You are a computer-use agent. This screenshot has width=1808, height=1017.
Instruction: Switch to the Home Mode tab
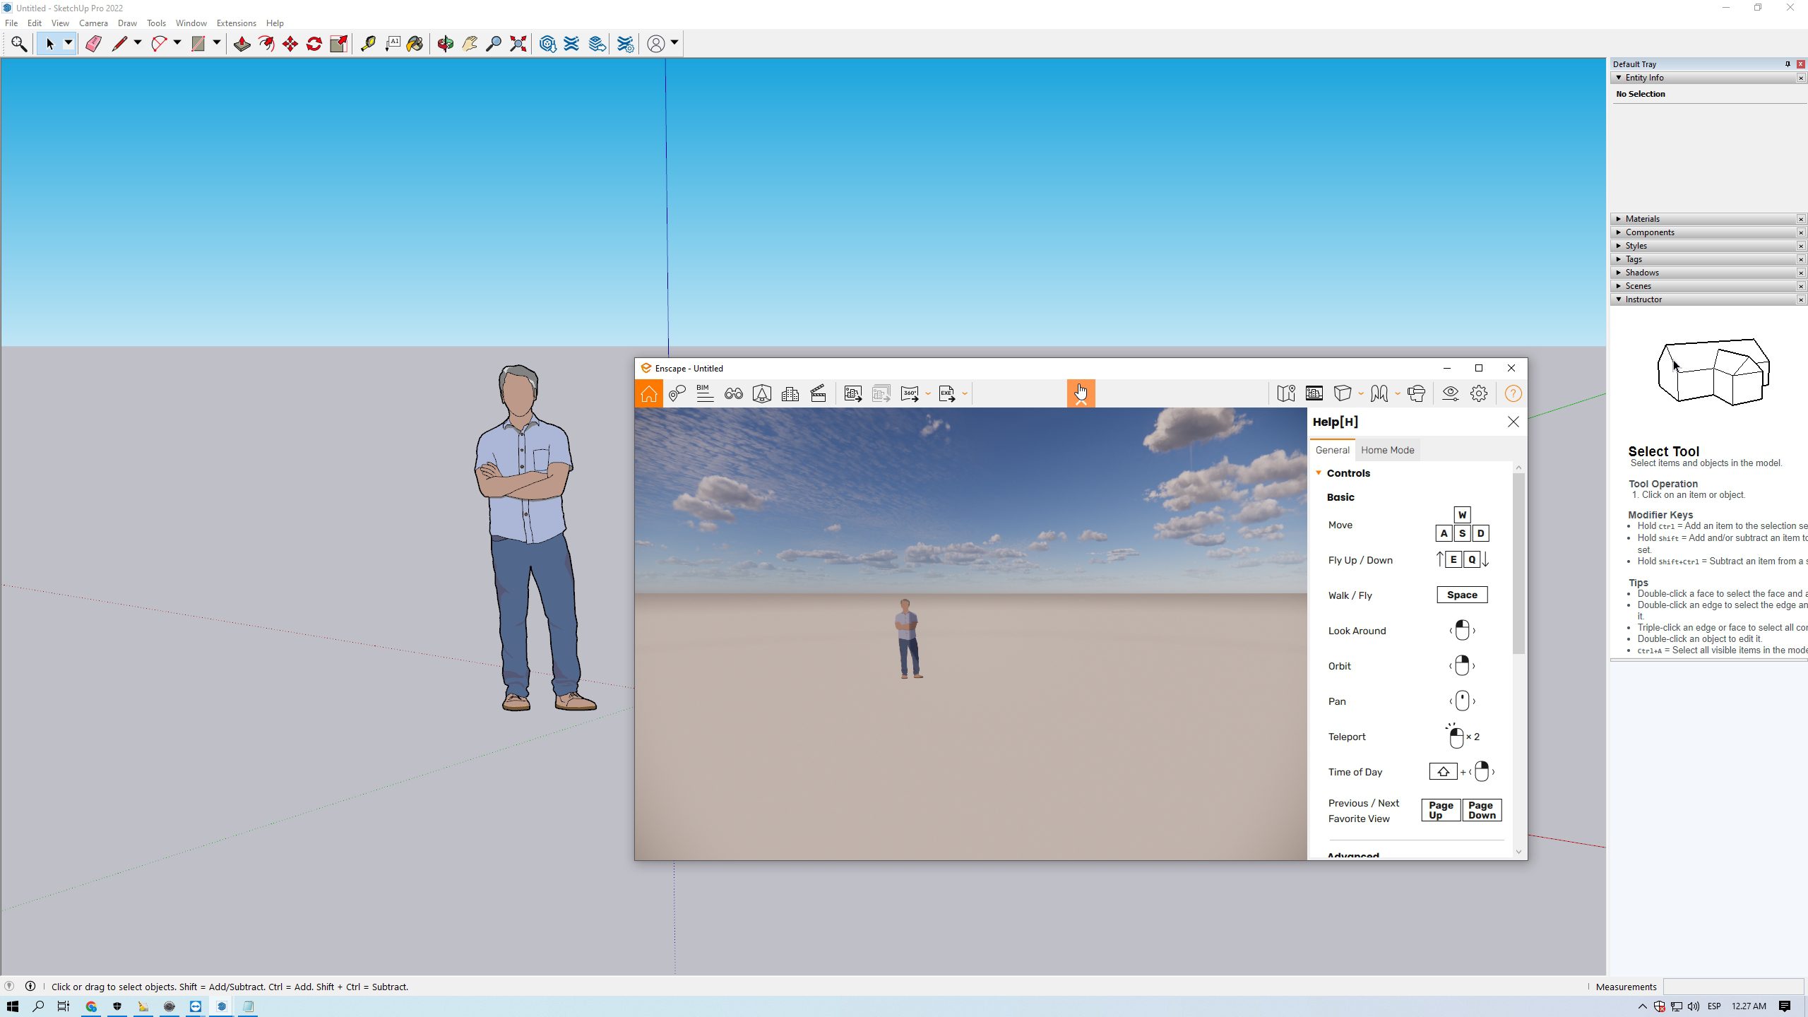coord(1387,450)
